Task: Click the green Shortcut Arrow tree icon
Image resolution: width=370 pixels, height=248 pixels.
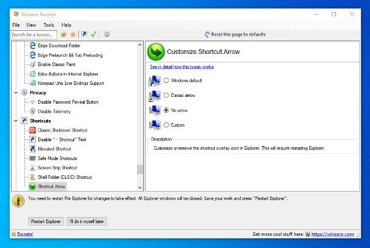Action: click(32, 186)
